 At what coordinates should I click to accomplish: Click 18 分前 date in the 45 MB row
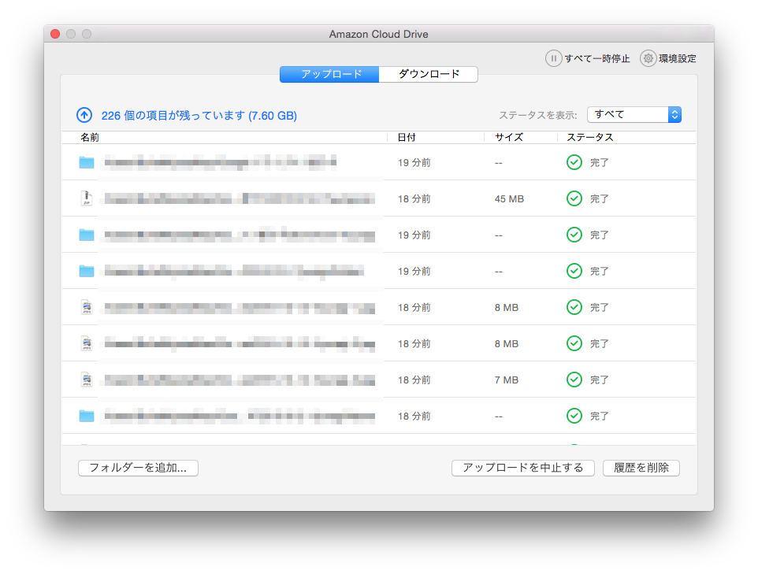[414, 198]
